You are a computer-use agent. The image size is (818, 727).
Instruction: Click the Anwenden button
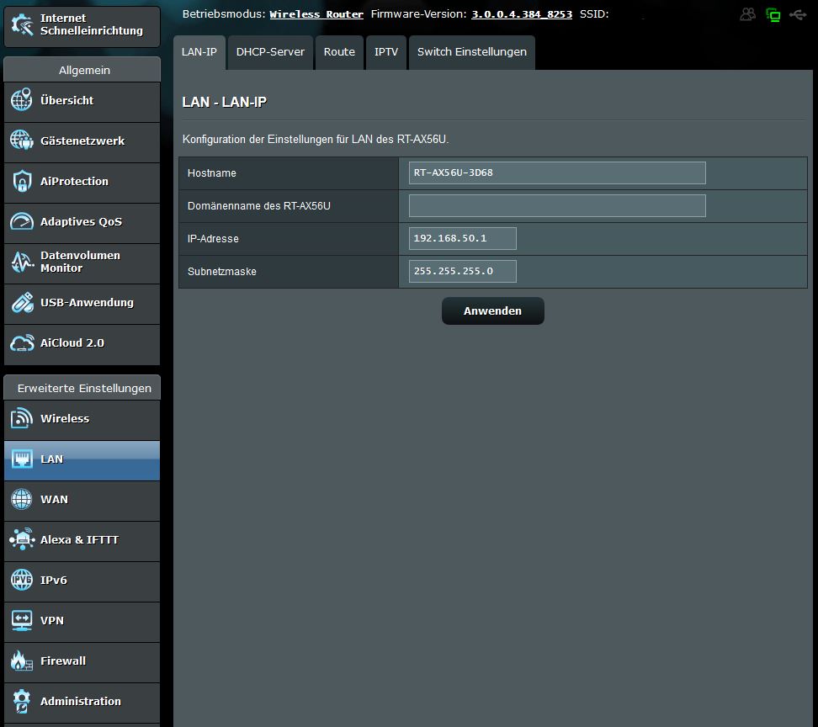[492, 310]
